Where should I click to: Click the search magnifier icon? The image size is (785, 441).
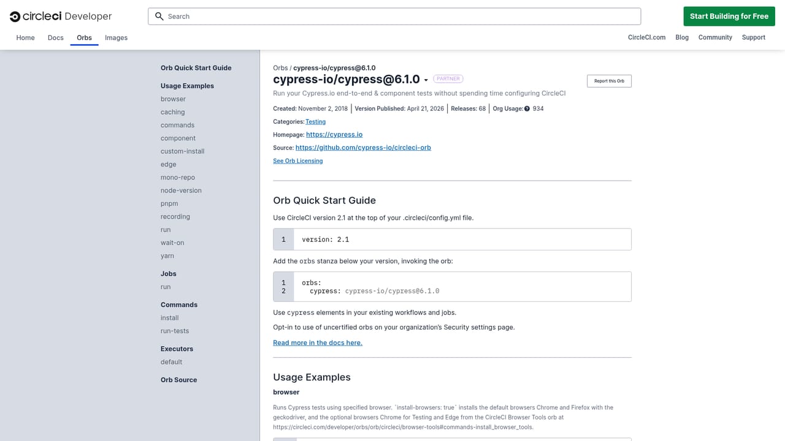pos(159,17)
